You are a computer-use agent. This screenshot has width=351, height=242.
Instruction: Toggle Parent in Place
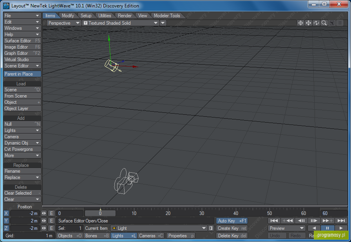[22, 74]
